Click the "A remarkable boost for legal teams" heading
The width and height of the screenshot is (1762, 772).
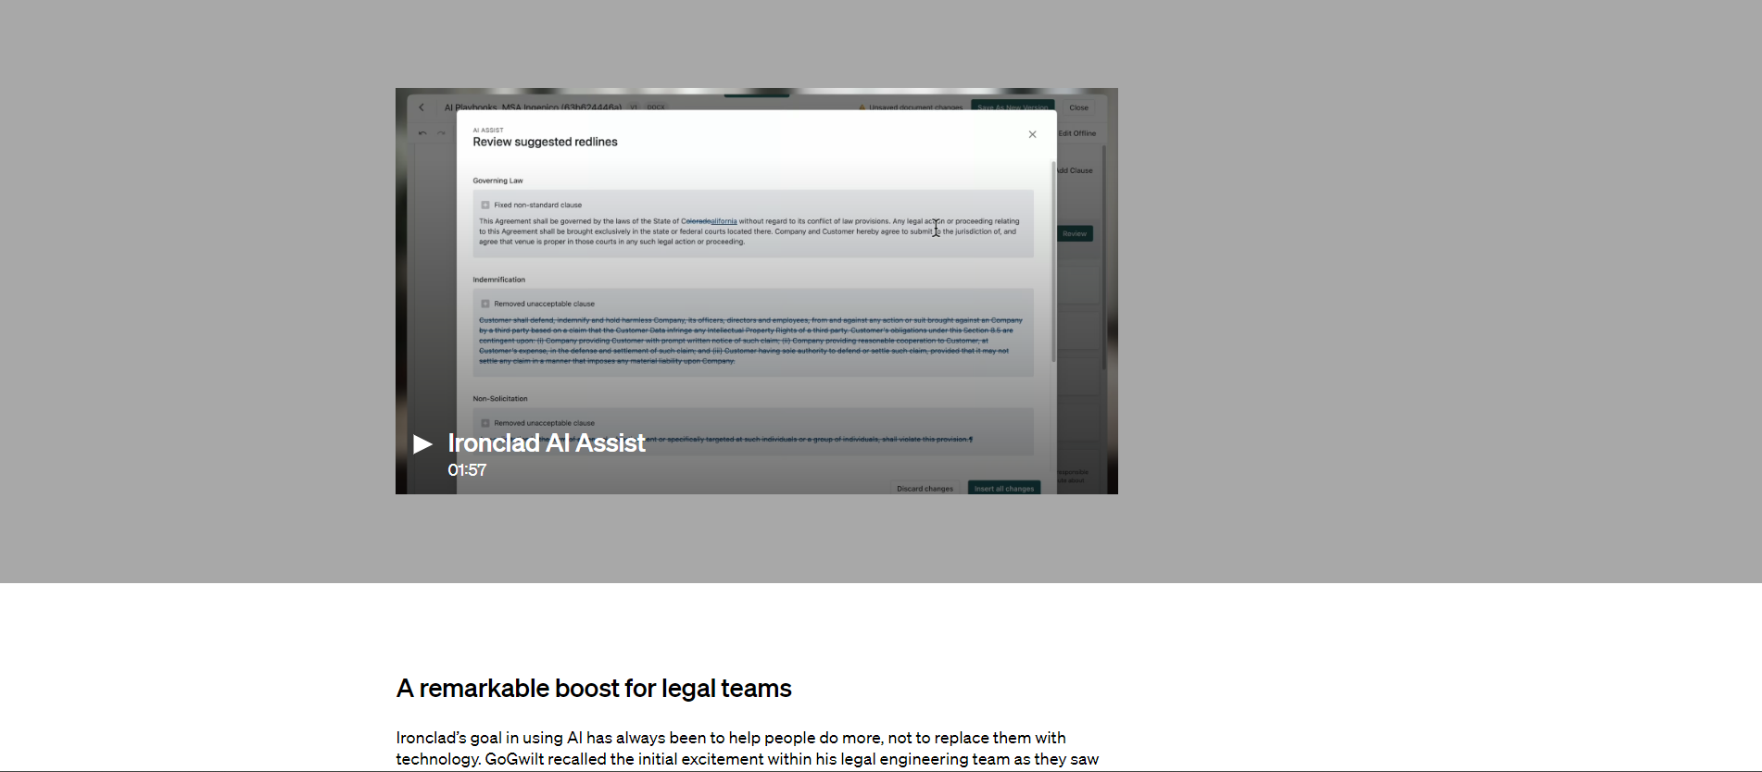pos(594,689)
